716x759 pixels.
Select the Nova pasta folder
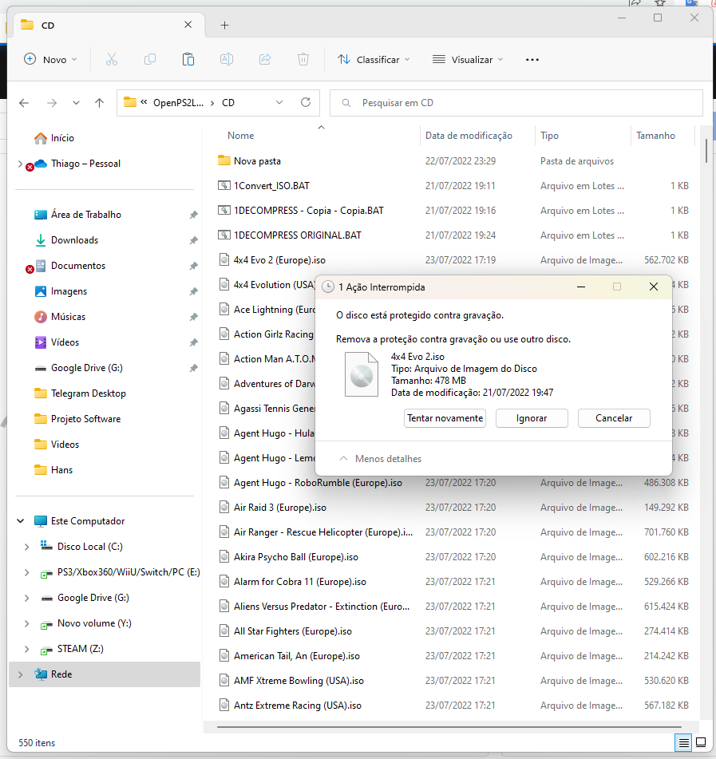tap(257, 161)
